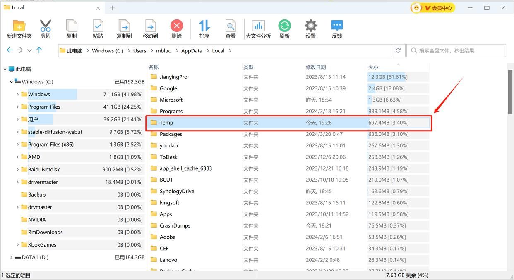Click the search magnifier icon
This screenshot has height=280, width=514.
click(414, 50)
